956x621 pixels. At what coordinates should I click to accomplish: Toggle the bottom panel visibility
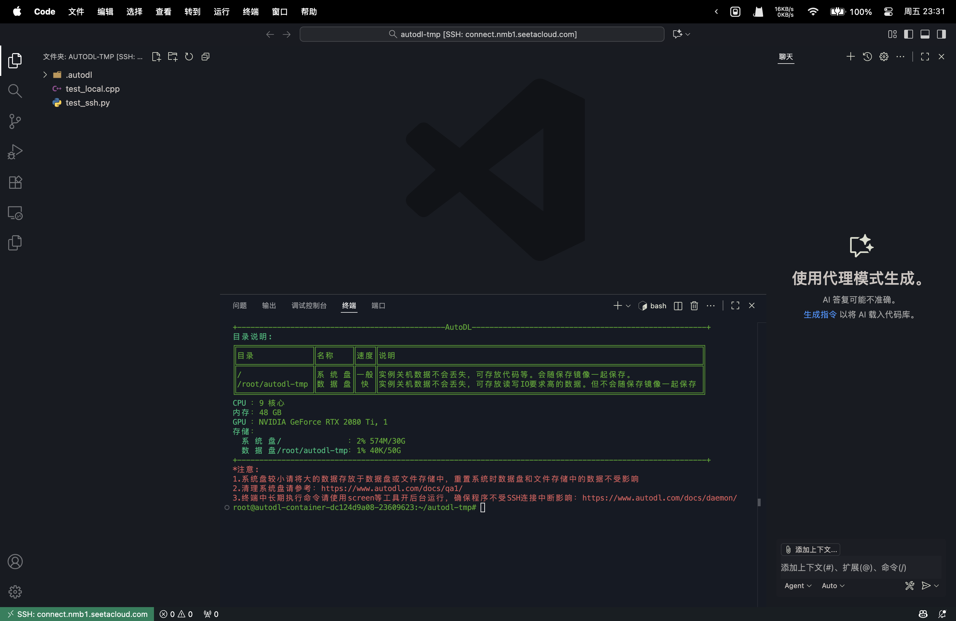pyautogui.click(x=925, y=34)
